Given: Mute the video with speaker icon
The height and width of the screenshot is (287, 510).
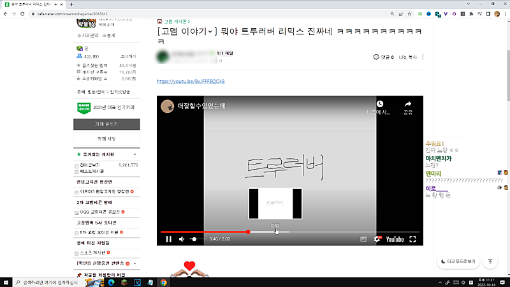Looking at the screenshot, I should tap(182, 239).
